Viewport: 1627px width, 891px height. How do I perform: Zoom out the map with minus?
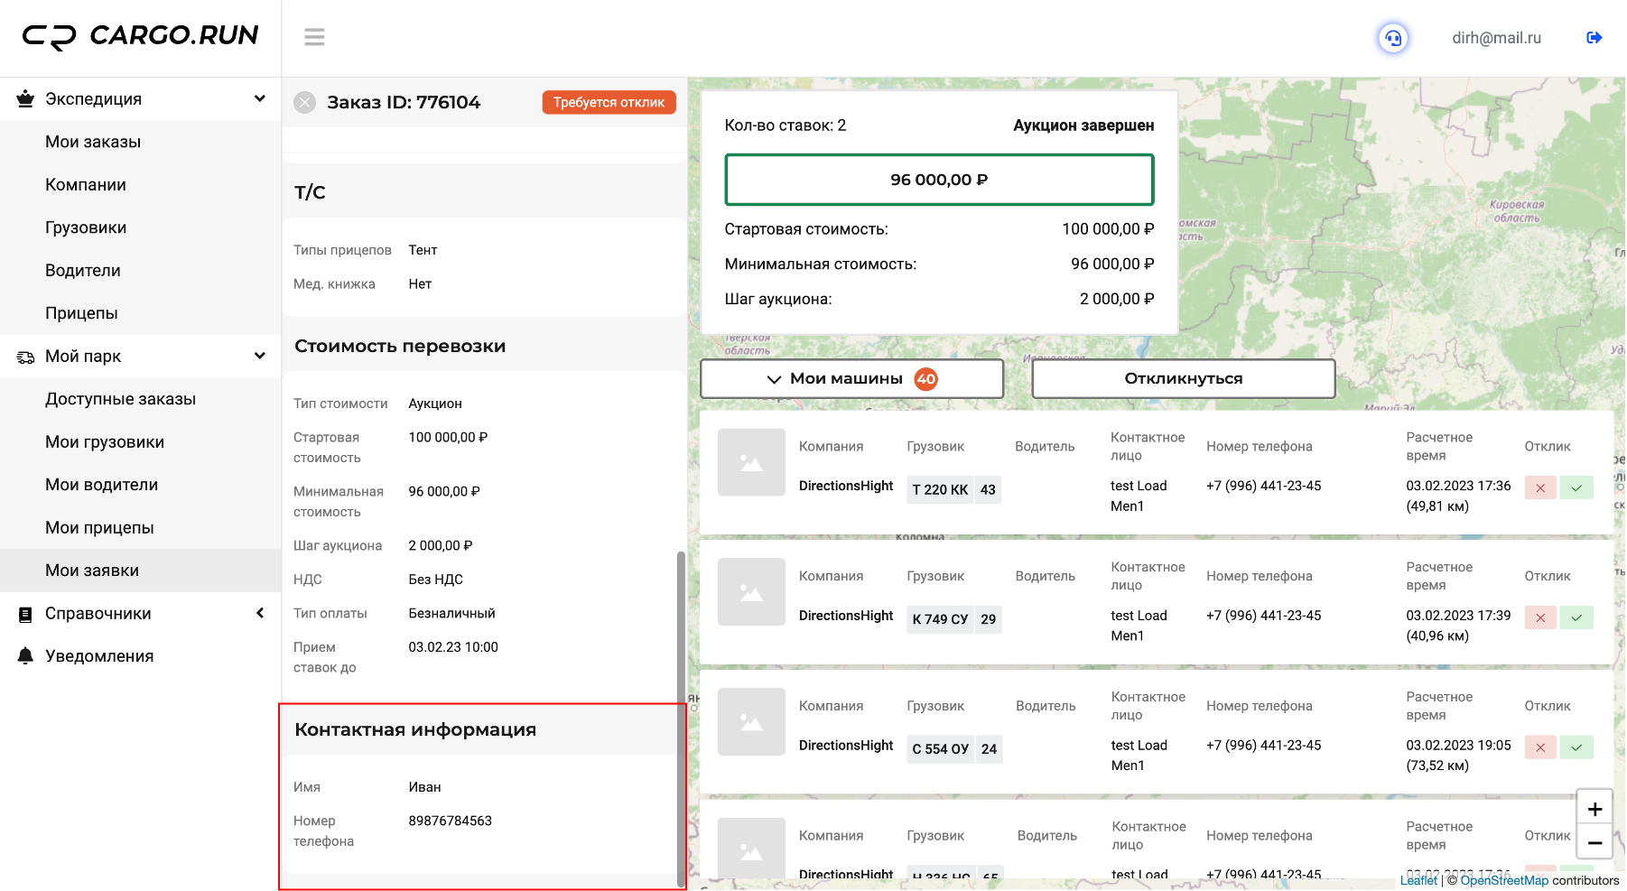click(1594, 842)
